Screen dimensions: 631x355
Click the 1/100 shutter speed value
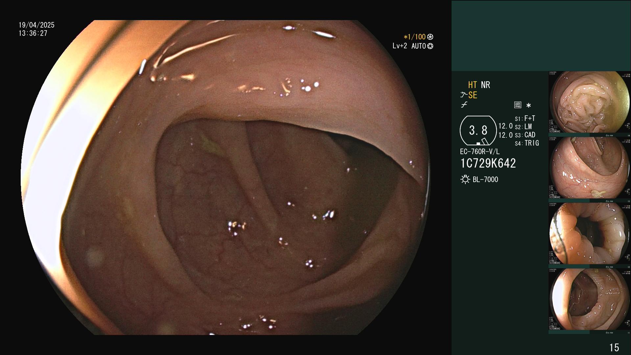point(414,37)
